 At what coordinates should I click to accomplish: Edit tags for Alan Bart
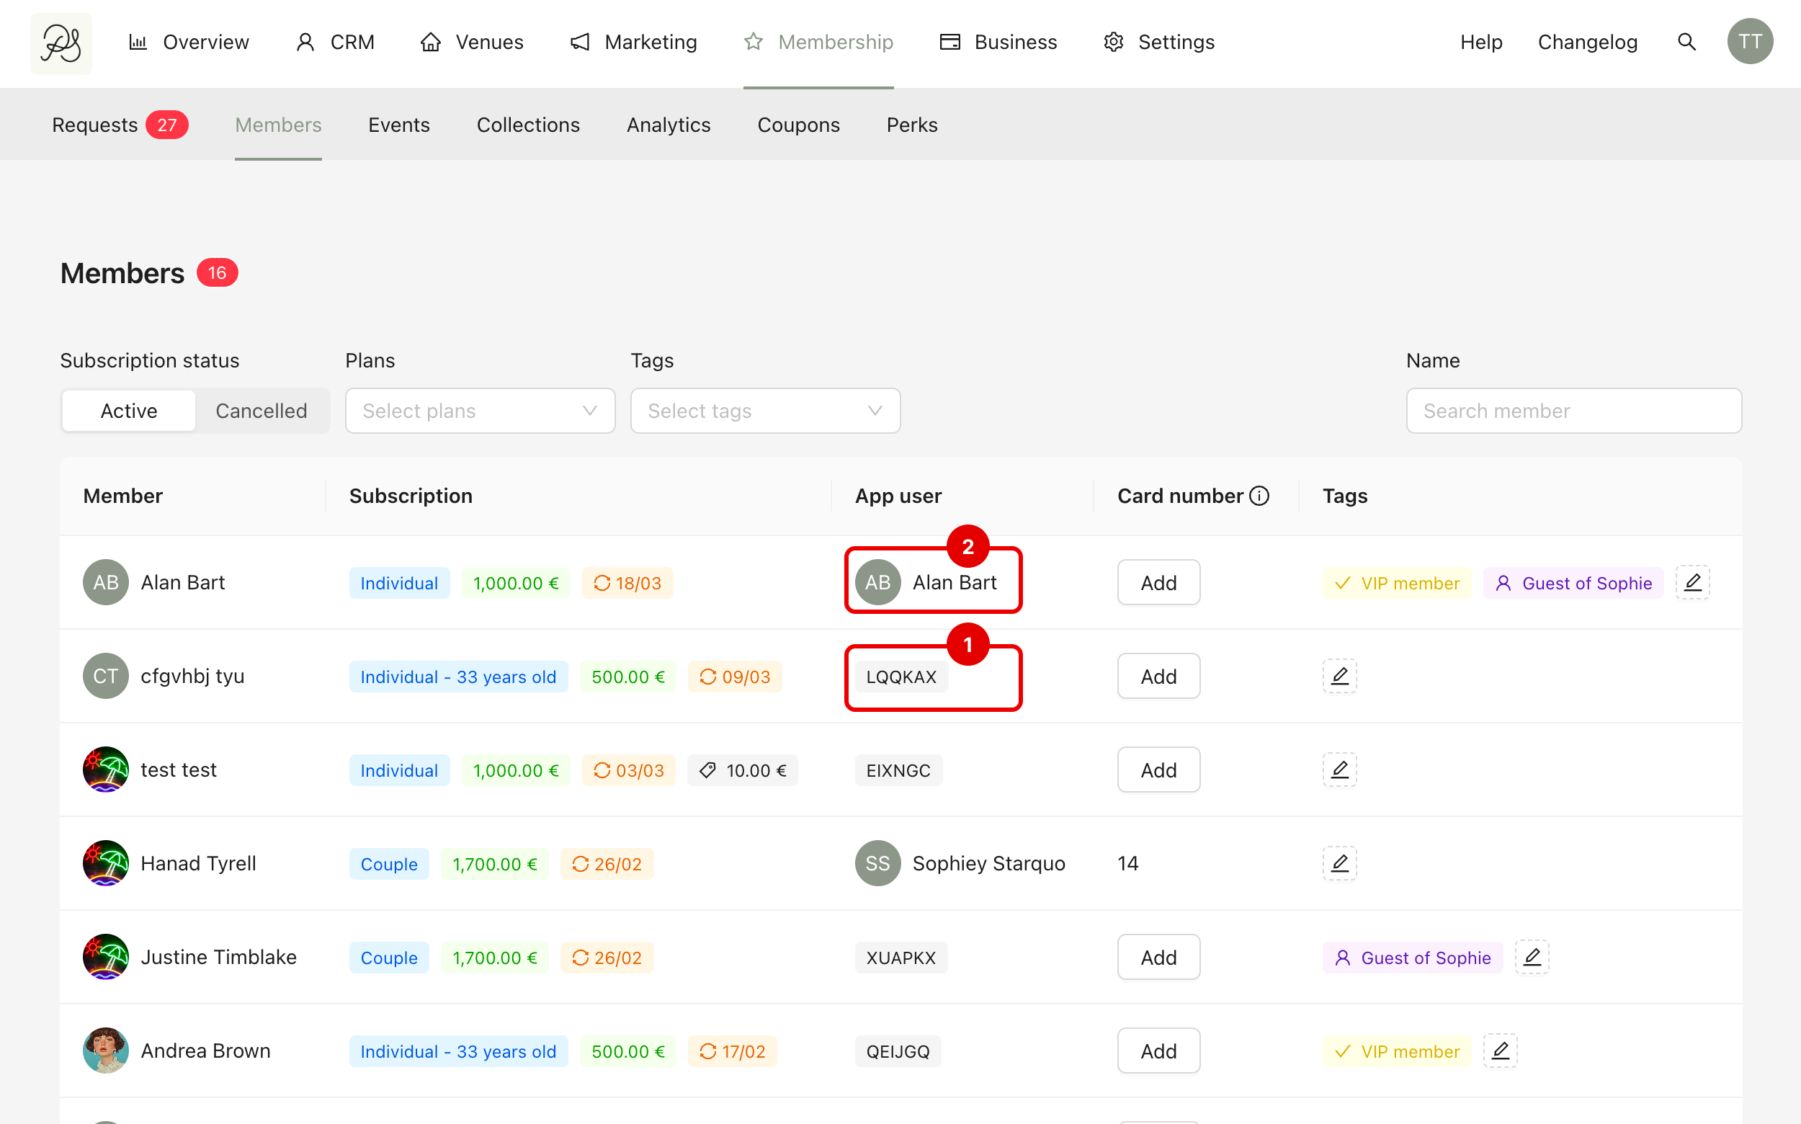[1691, 583]
